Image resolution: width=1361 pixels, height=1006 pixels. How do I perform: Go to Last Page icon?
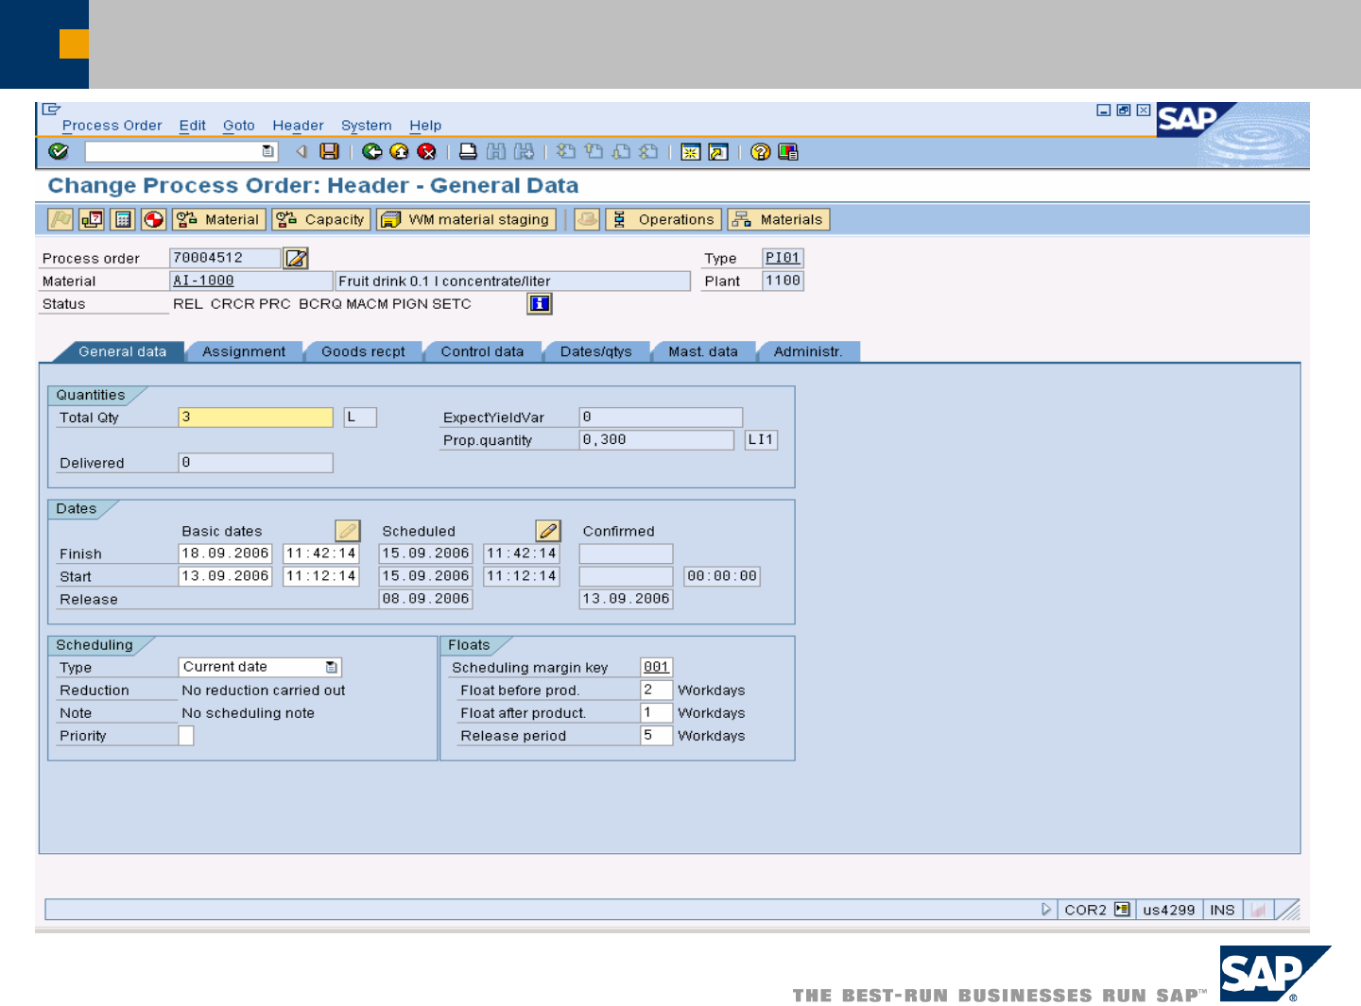(648, 151)
